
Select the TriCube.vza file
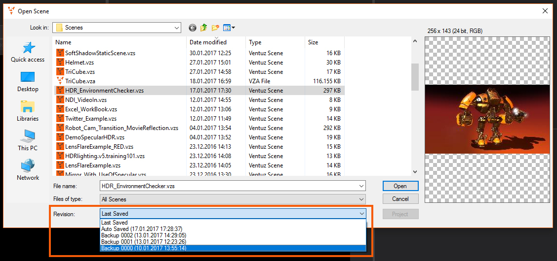(80, 81)
